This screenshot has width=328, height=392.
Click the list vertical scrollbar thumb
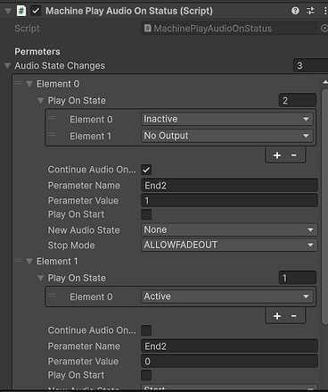(x=325, y=205)
